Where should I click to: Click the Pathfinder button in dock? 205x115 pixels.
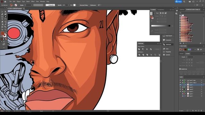point(168,44)
